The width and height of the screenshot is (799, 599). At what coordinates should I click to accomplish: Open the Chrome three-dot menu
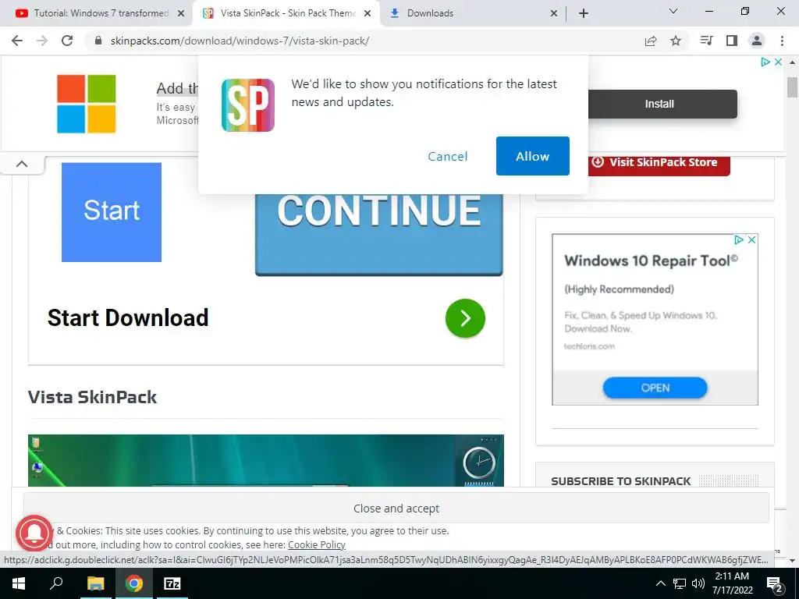782,41
